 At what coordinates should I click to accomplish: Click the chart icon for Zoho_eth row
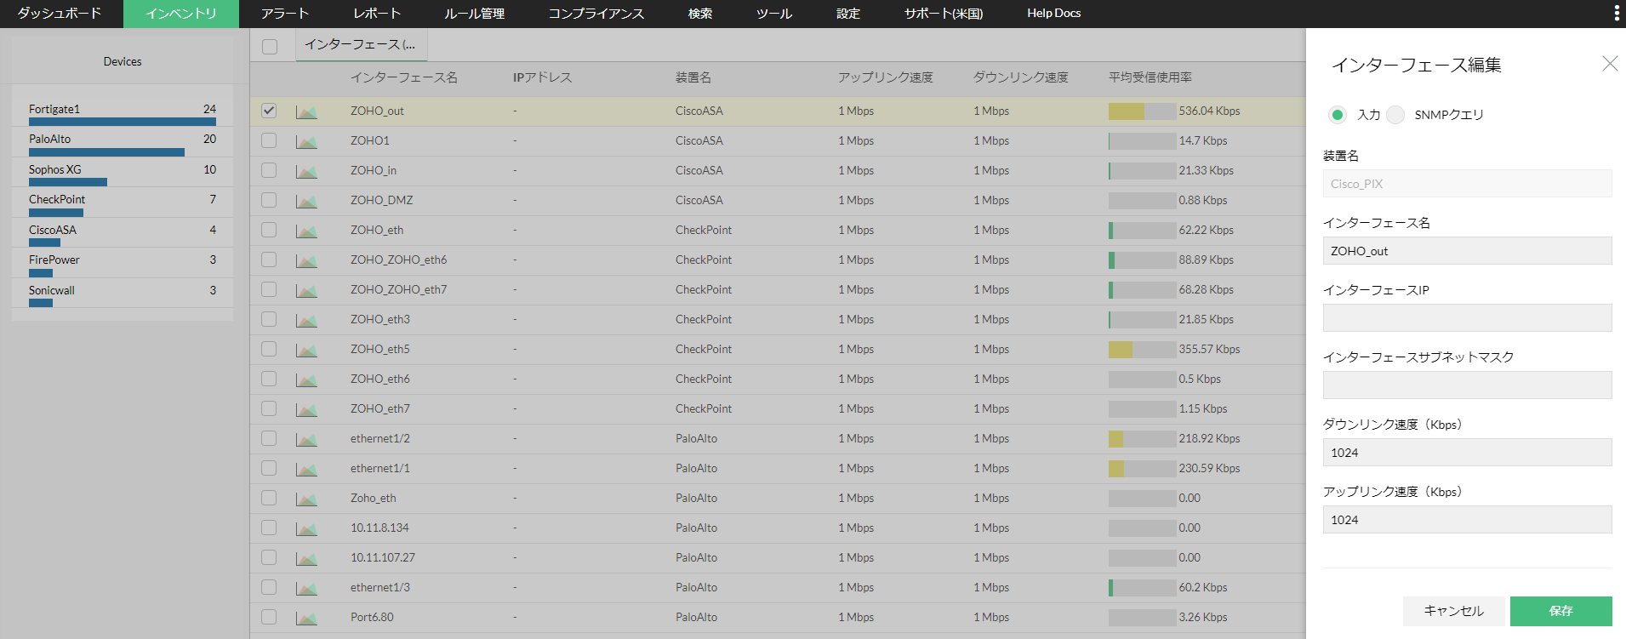[x=306, y=499]
